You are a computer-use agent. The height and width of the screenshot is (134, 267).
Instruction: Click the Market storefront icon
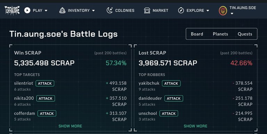pyautogui.click(x=147, y=10)
